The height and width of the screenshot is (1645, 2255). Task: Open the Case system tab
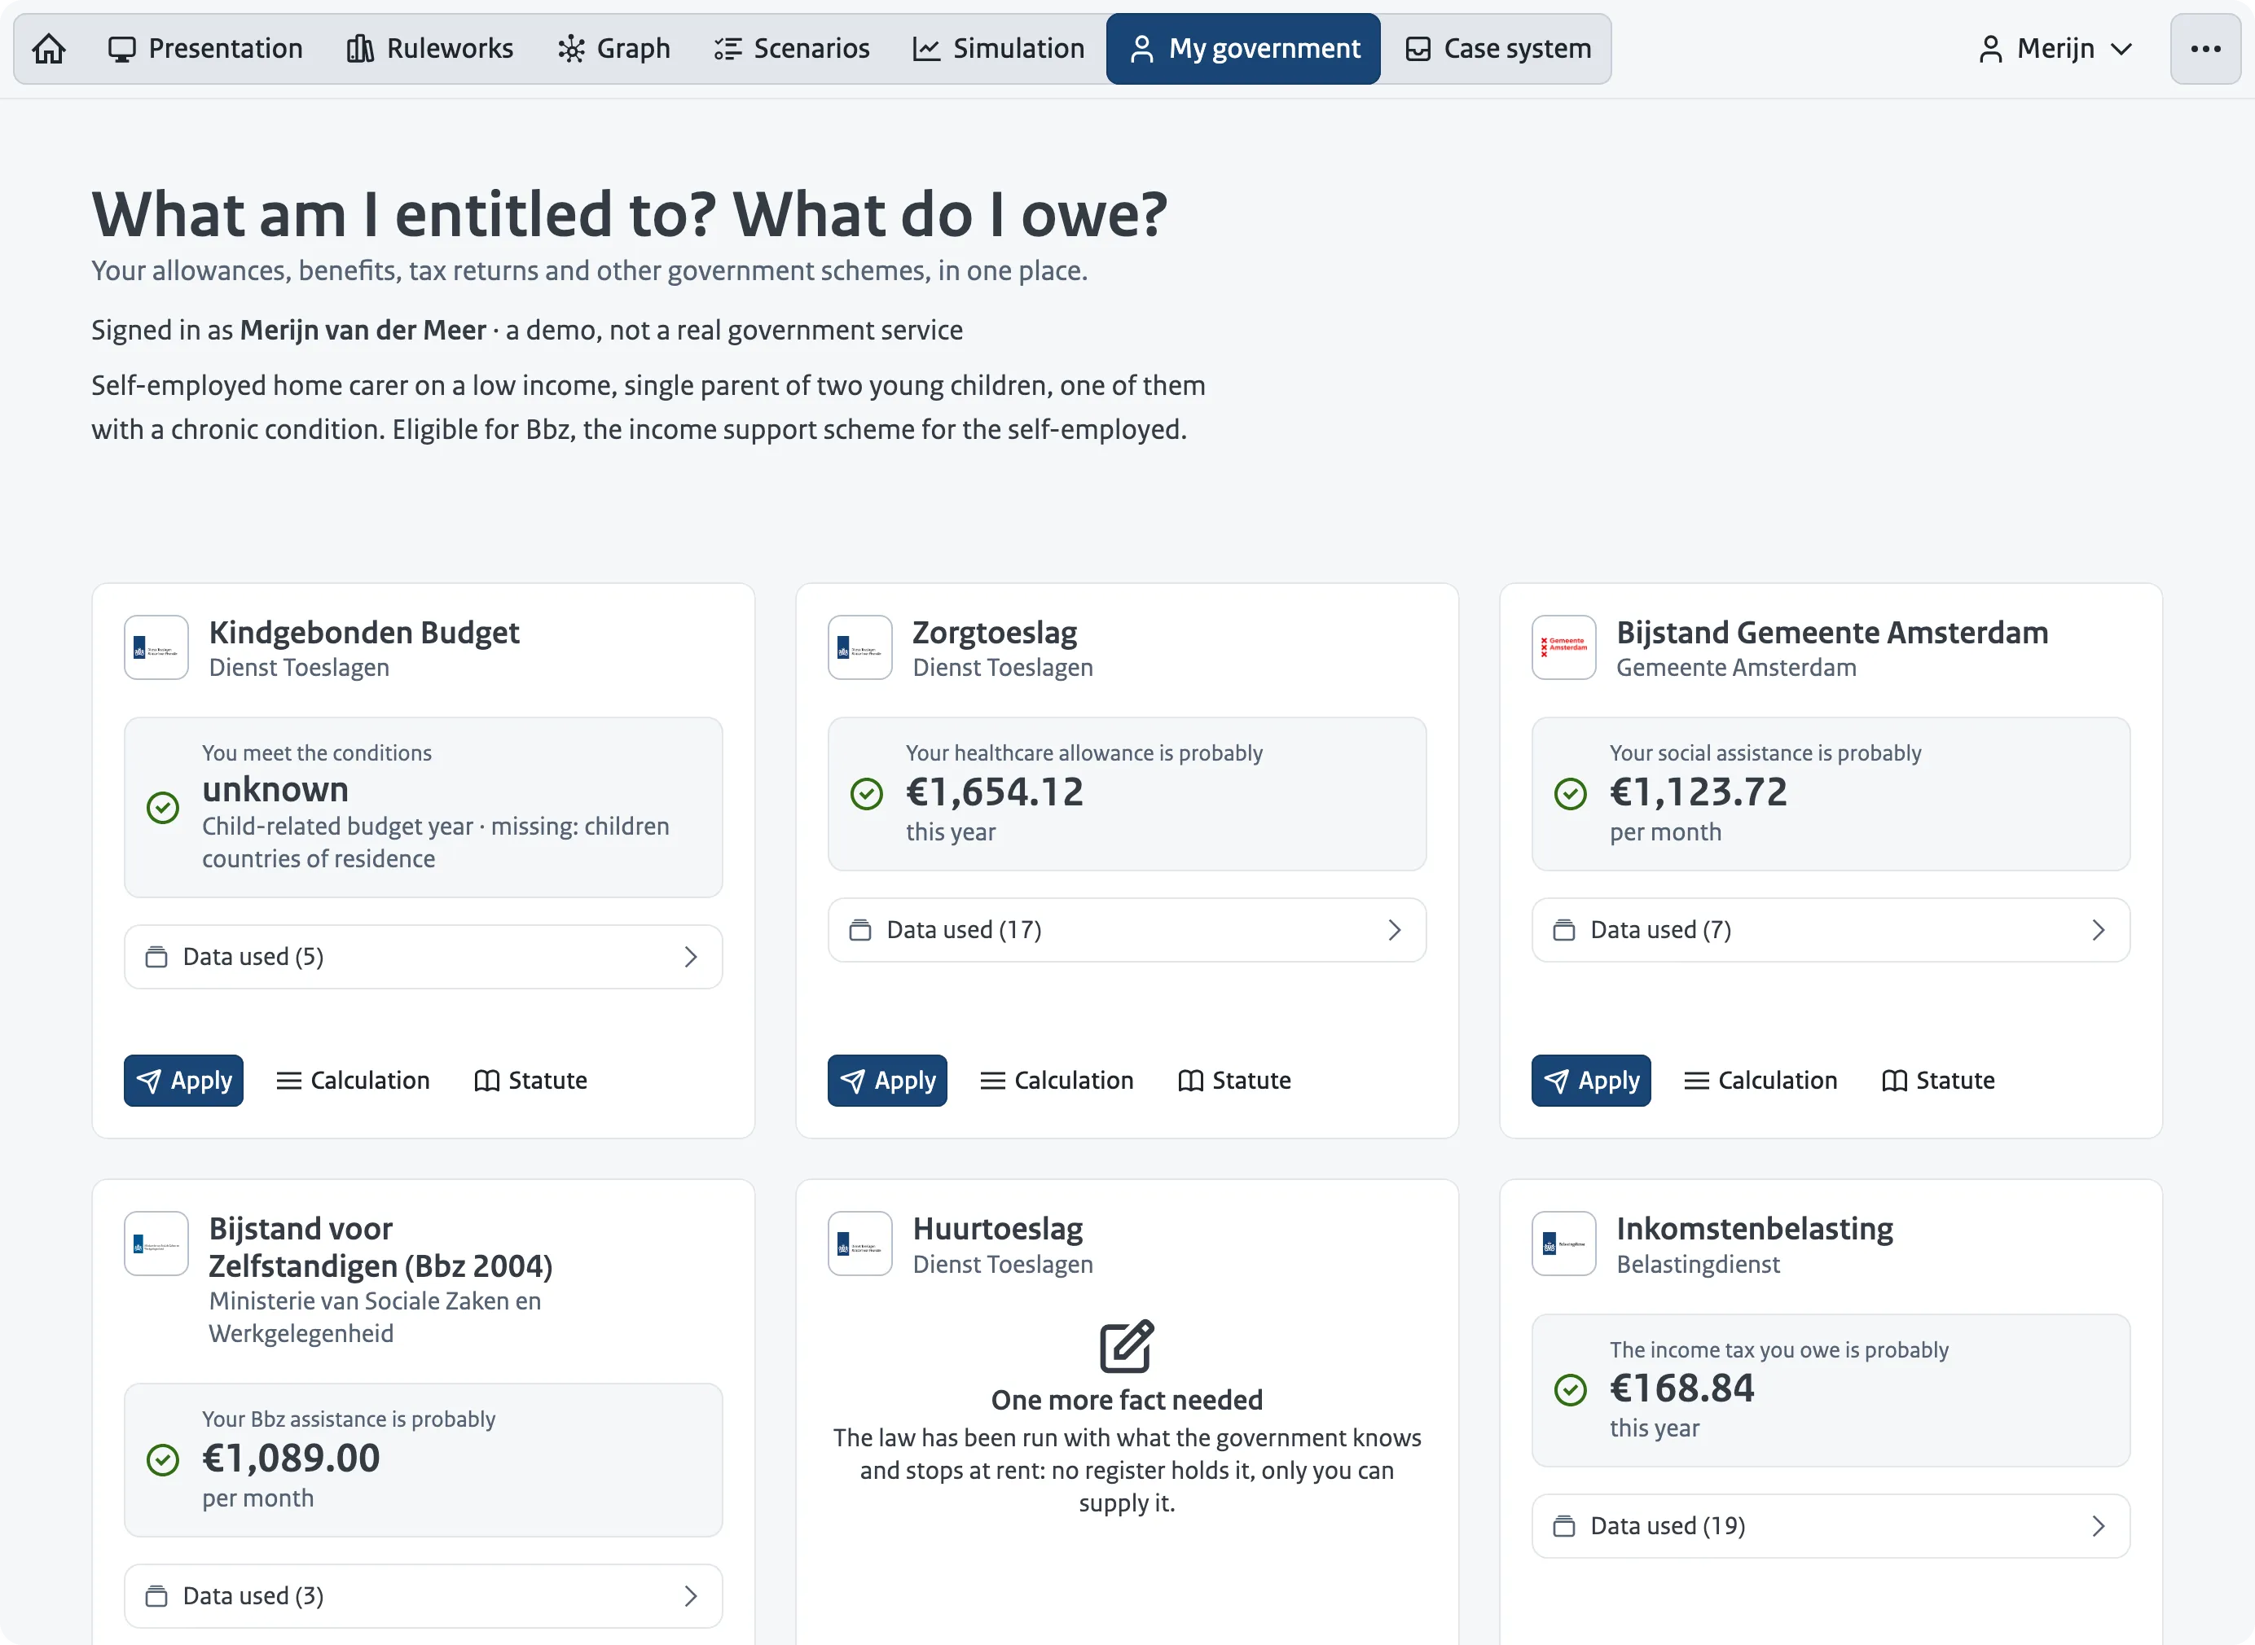tap(1497, 49)
